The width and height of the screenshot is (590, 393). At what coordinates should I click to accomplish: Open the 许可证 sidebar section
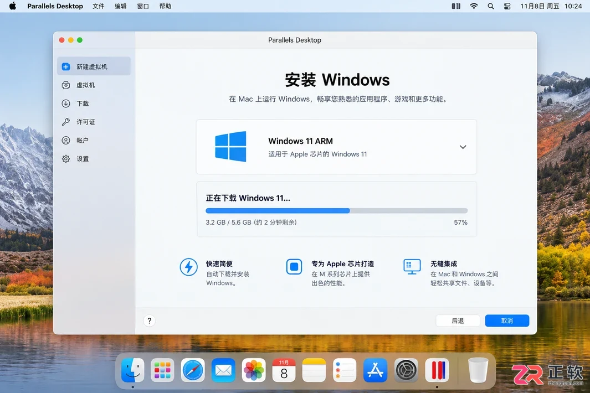(94, 122)
